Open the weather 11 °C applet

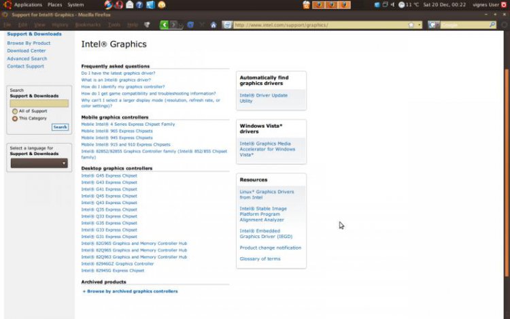coord(409,5)
